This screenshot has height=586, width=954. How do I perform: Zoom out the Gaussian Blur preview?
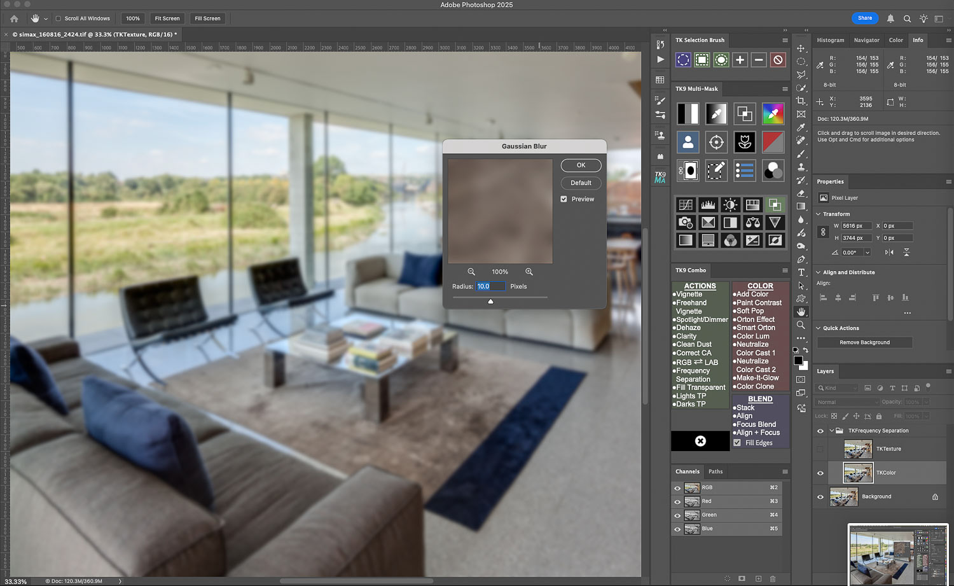click(x=471, y=272)
